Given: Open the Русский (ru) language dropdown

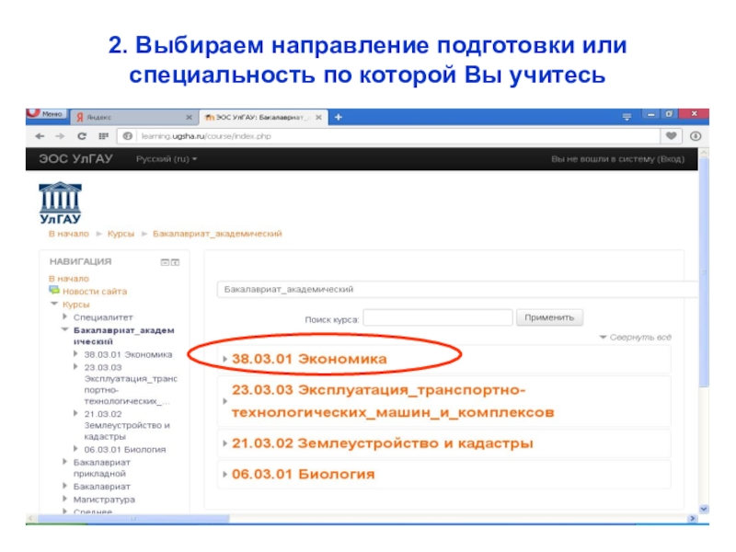Looking at the screenshot, I should (x=167, y=159).
